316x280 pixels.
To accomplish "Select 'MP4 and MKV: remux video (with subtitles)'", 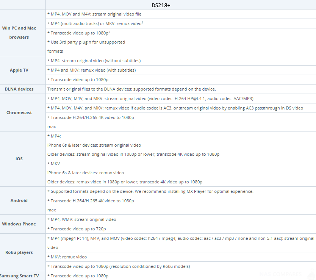I will click(x=92, y=70).
